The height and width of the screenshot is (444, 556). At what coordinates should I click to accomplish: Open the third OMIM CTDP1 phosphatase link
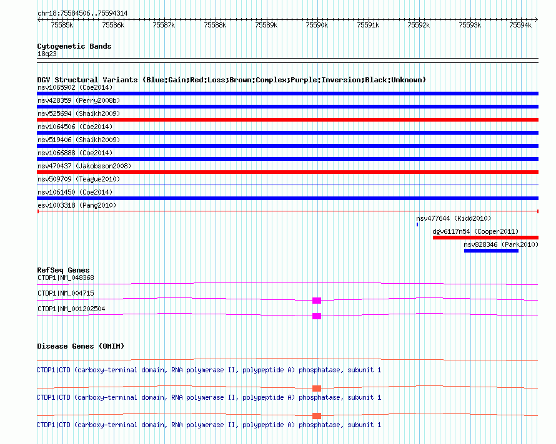point(209,425)
